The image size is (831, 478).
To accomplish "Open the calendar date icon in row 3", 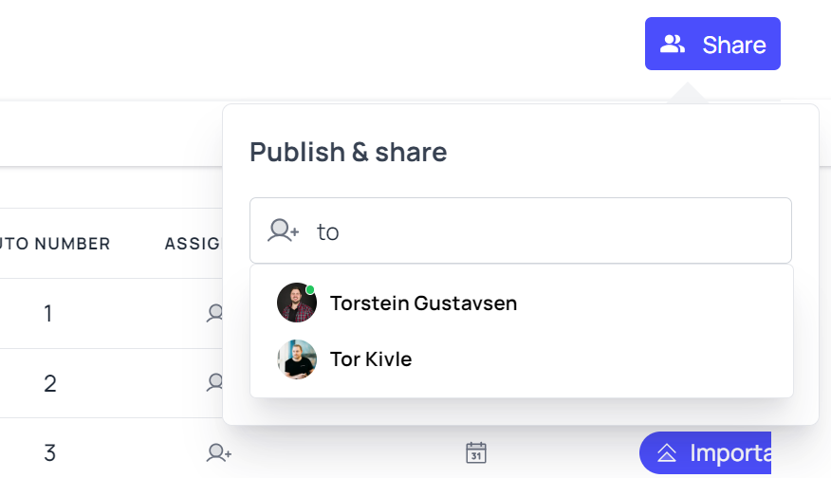I will [476, 452].
